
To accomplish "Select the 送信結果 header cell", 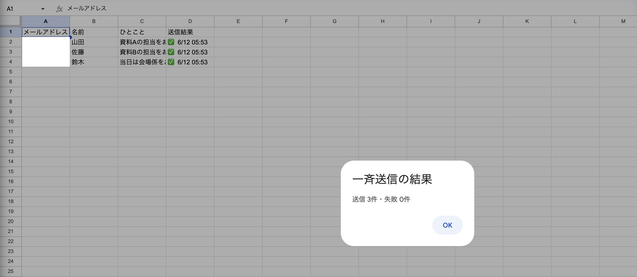I will (190, 32).
